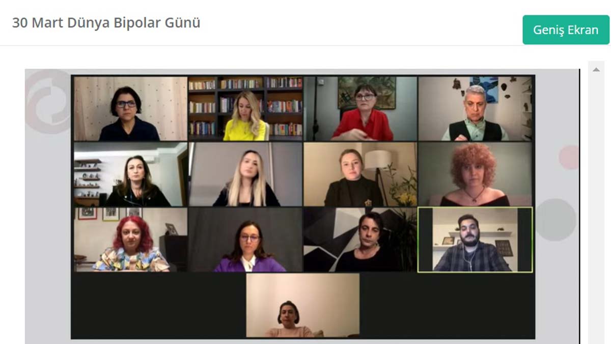The image size is (611, 344).
Task: Click the Geniş Ekran button
Action: [x=566, y=30]
